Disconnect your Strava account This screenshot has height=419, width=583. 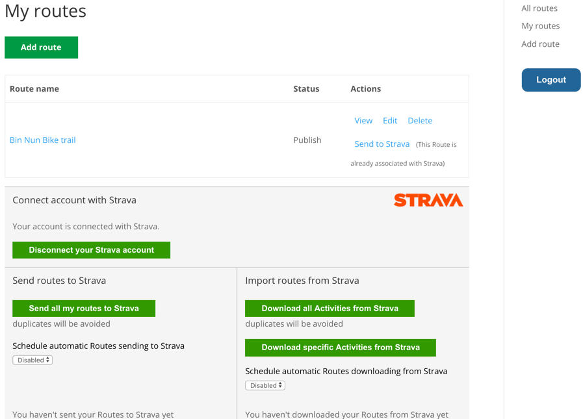coord(91,250)
